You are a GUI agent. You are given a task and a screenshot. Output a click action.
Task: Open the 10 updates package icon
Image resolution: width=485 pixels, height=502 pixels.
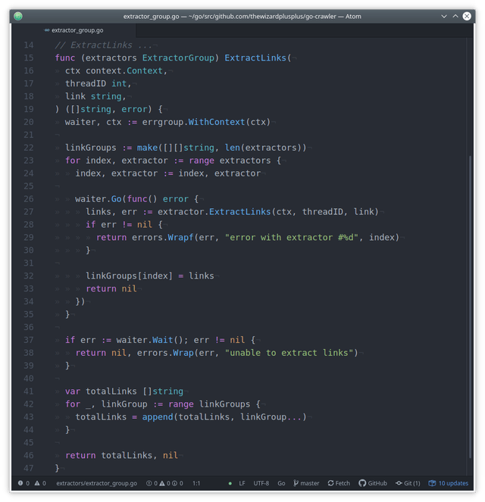tap(432, 483)
